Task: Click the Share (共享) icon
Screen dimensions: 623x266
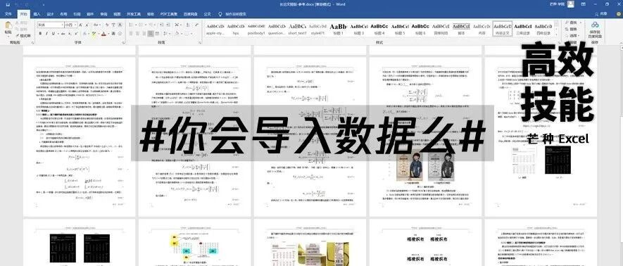Action: (x=601, y=13)
